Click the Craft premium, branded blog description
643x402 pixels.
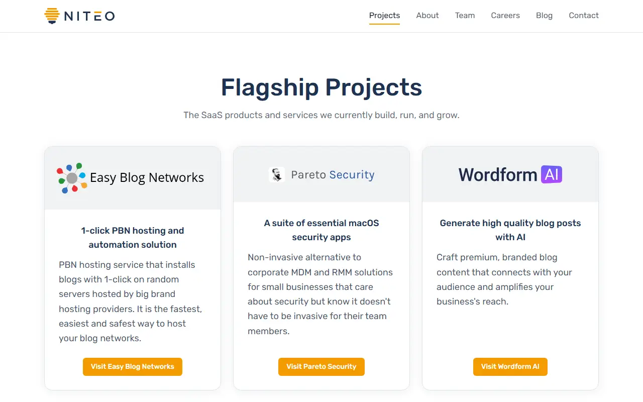[x=505, y=279]
